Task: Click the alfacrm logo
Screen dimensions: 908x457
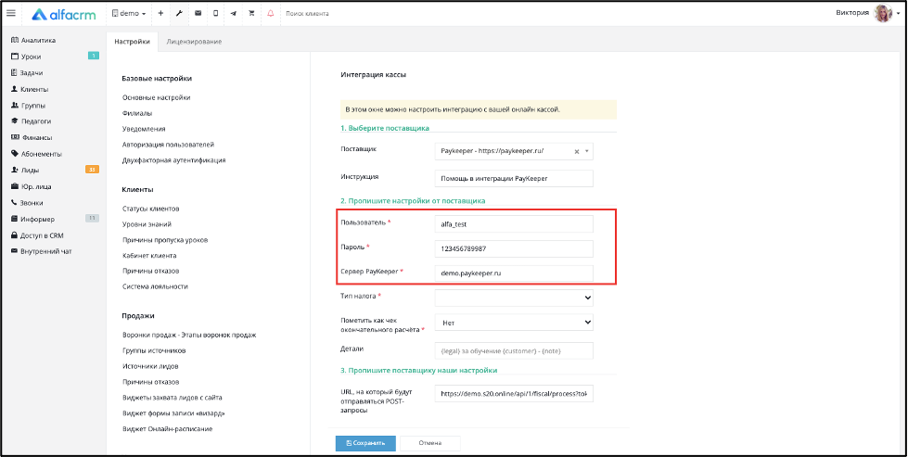Action: [64, 13]
